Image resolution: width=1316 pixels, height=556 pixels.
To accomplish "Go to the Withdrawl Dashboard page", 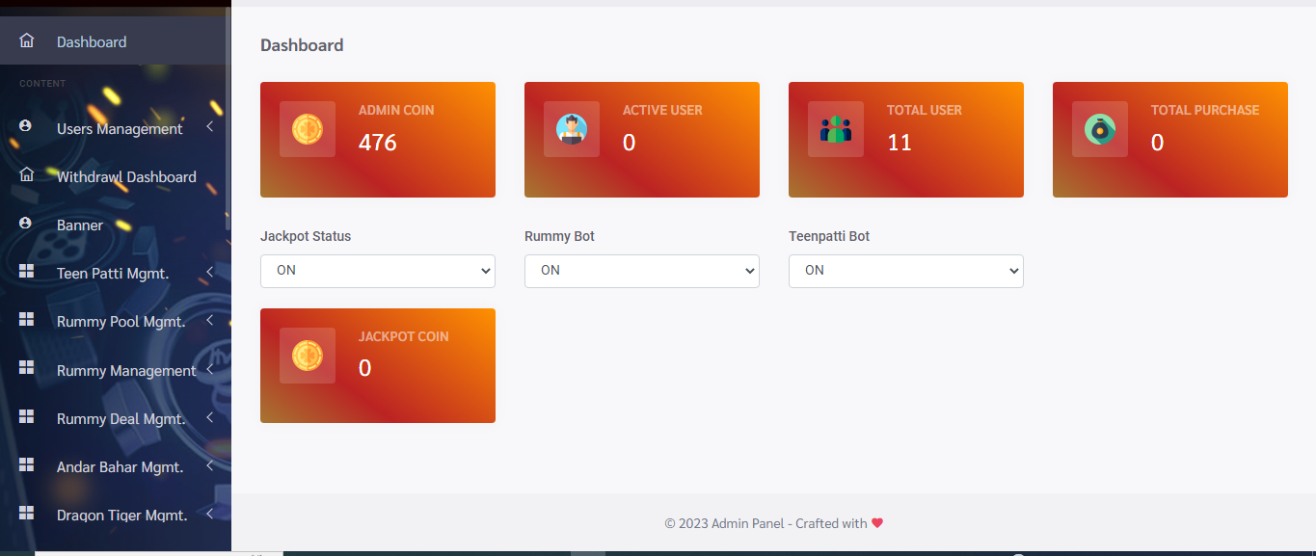I will click(126, 176).
